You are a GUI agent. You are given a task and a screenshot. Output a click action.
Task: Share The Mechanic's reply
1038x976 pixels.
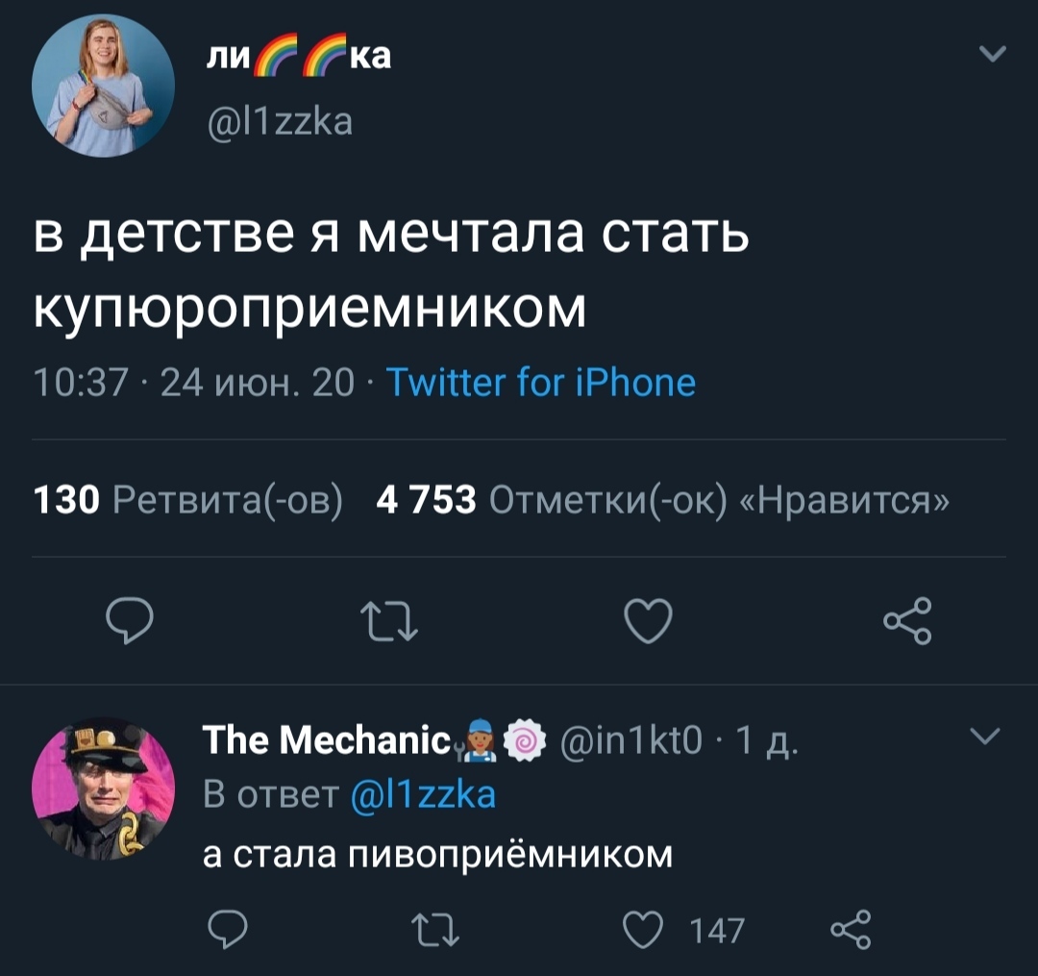[849, 929]
